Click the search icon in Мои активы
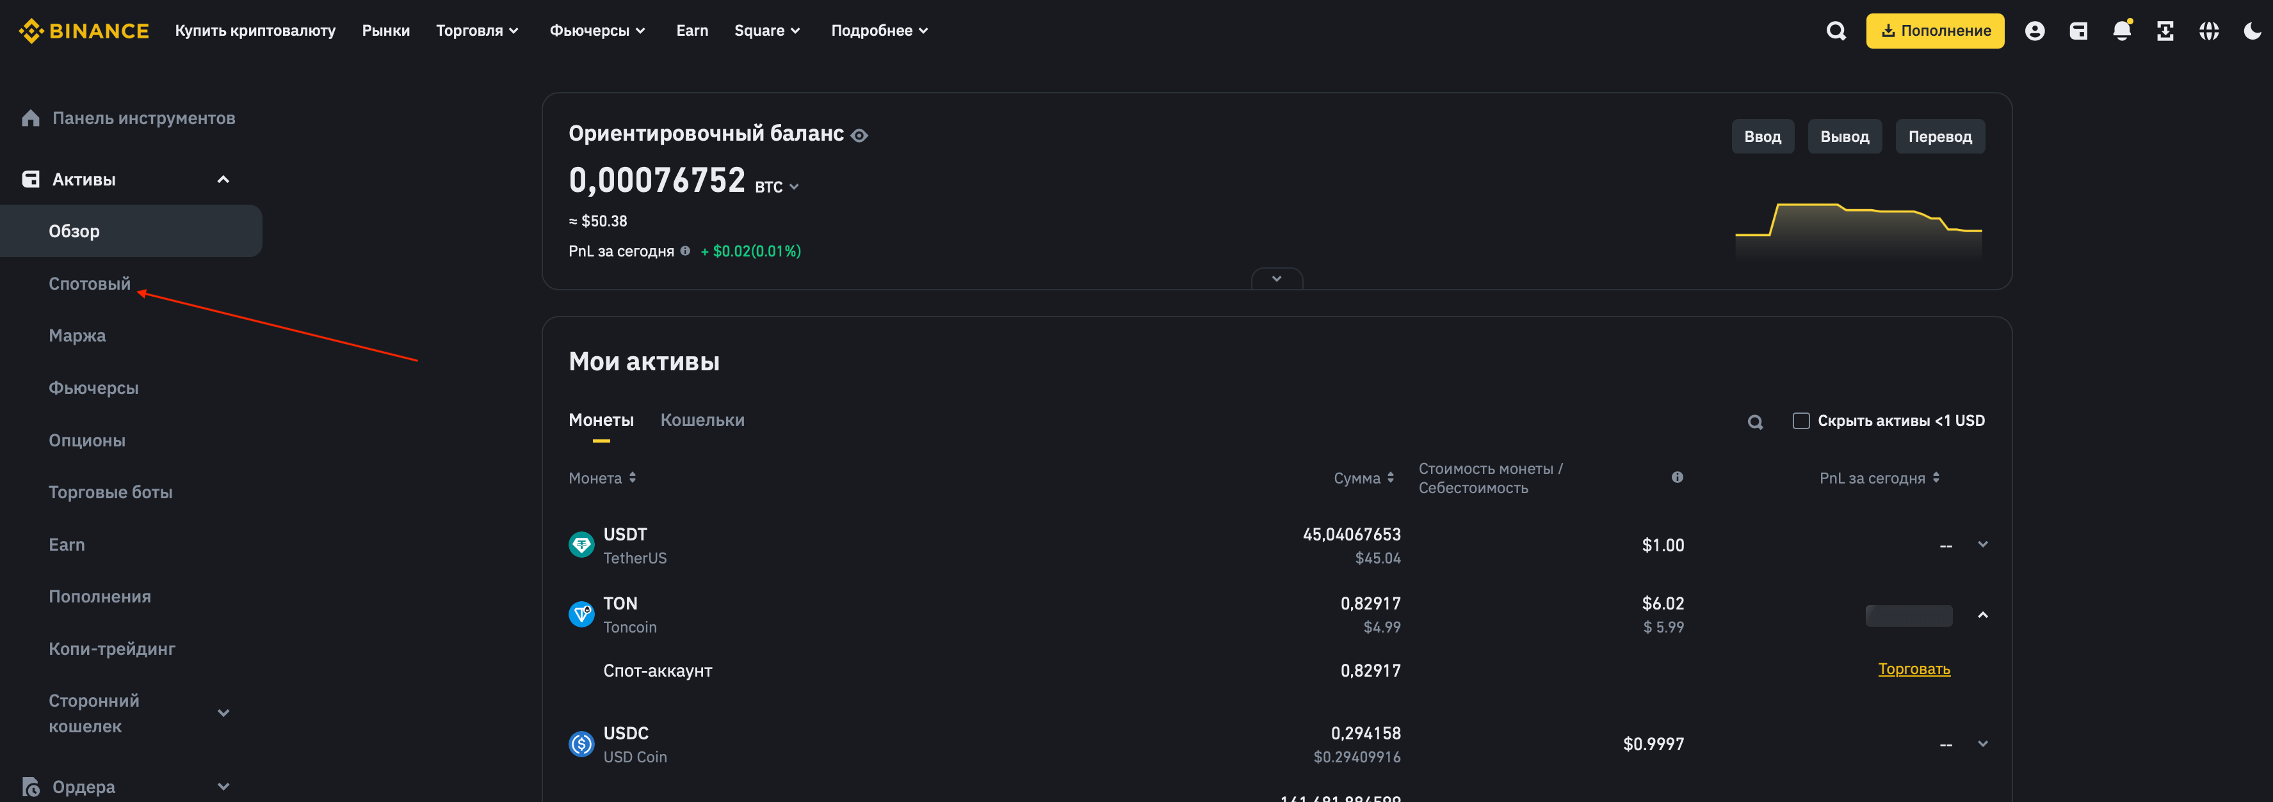The height and width of the screenshot is (802, 2273). [1755, 421]
